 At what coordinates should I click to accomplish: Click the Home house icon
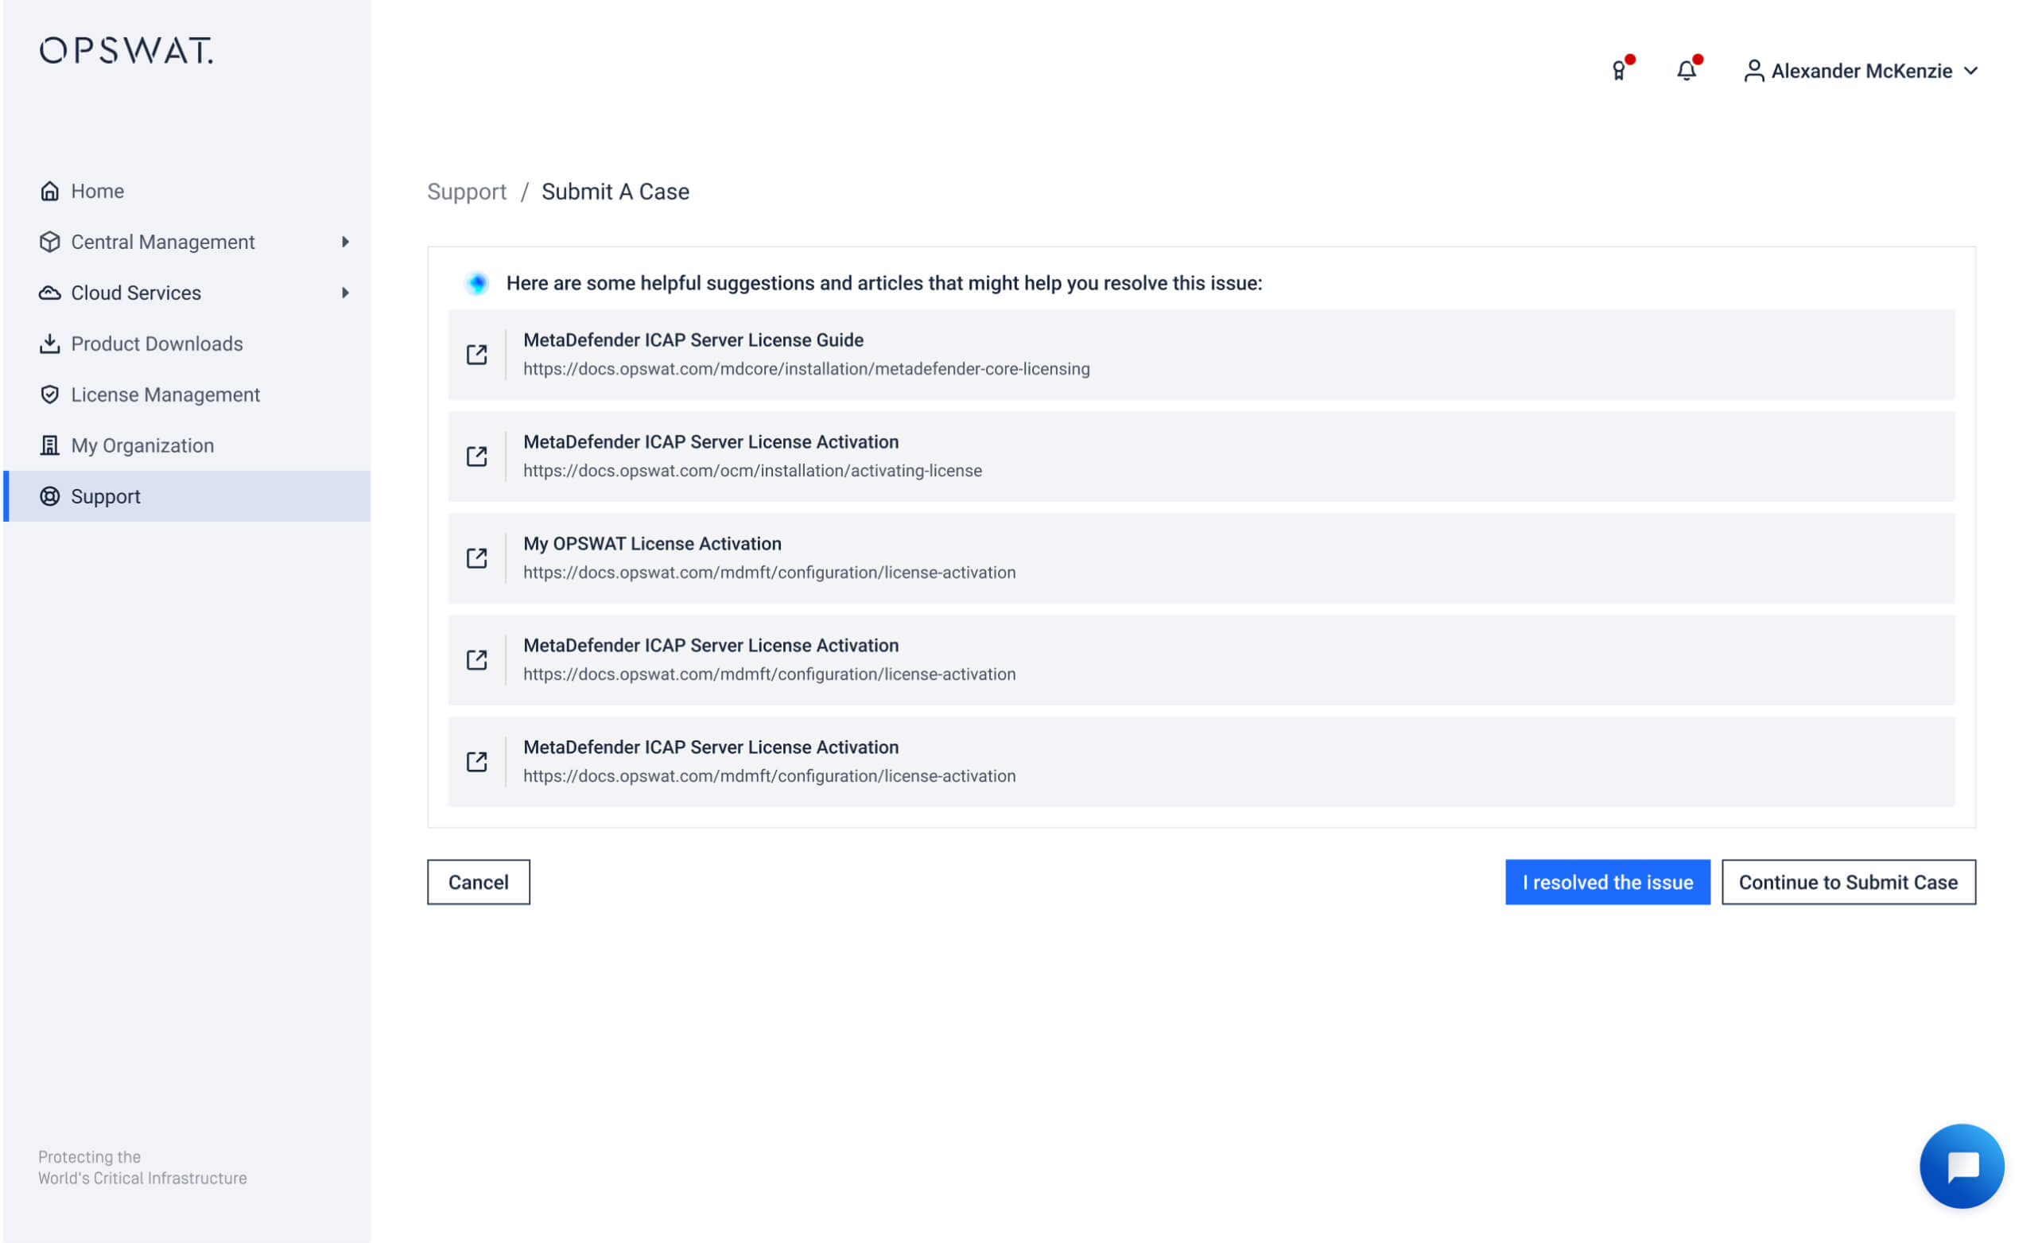pyautogui.click(x=50, y=191)
